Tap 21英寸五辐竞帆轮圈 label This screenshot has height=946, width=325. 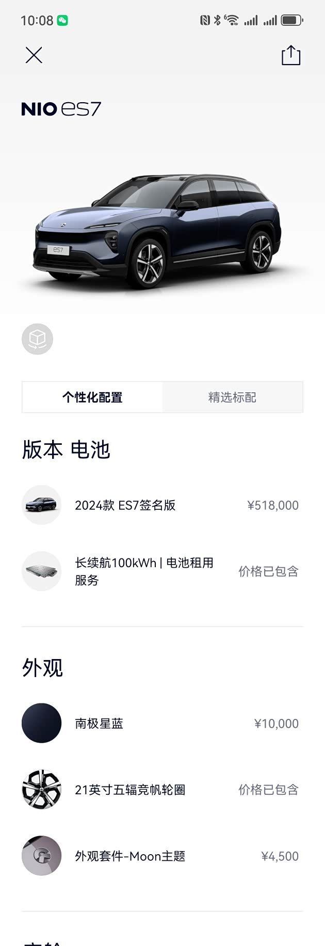click(130, 790)
